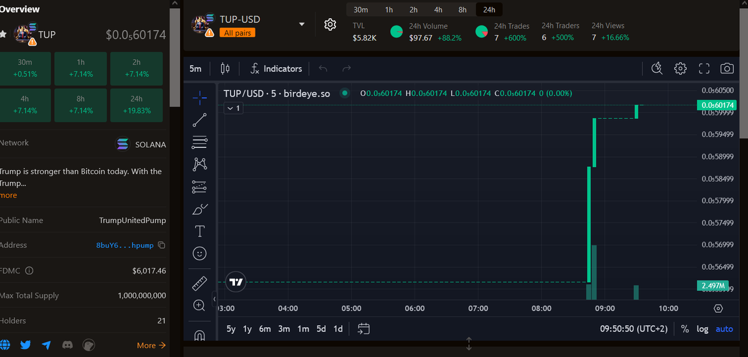Select the 1h stats tab
Screen dimensions: 748x357
tap(389, 10)
